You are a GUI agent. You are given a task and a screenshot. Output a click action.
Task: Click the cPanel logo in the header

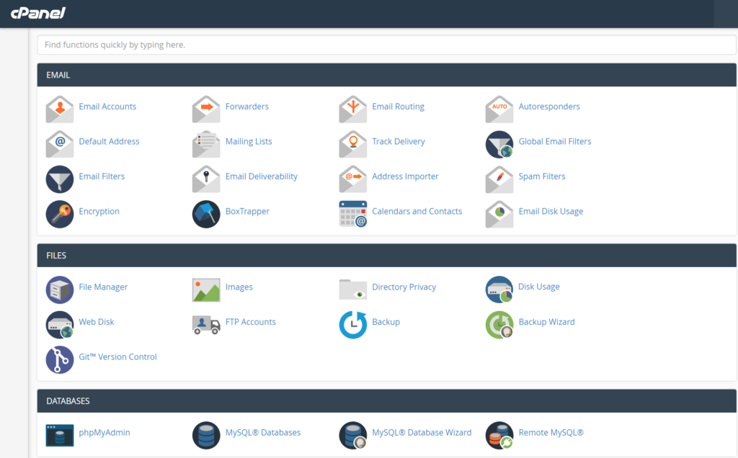pos(37,13)
